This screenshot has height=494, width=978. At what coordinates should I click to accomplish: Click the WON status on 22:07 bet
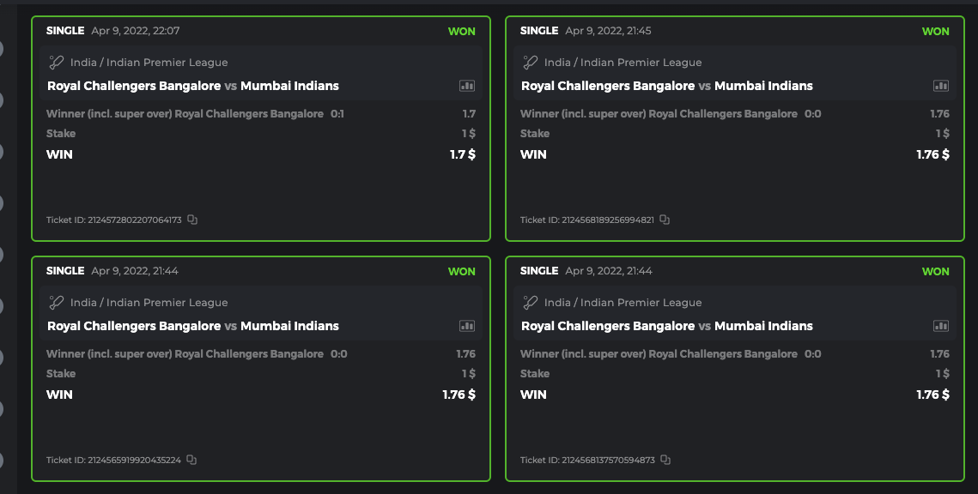tap(461, 32)
